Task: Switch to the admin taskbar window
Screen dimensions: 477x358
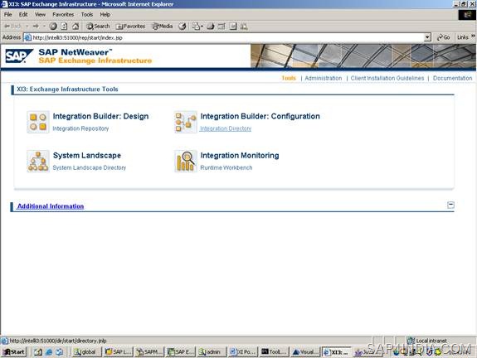Action: 212,352
